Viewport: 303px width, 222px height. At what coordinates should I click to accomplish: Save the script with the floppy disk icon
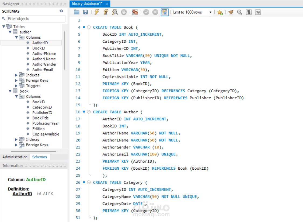click(x=85, y=12)
